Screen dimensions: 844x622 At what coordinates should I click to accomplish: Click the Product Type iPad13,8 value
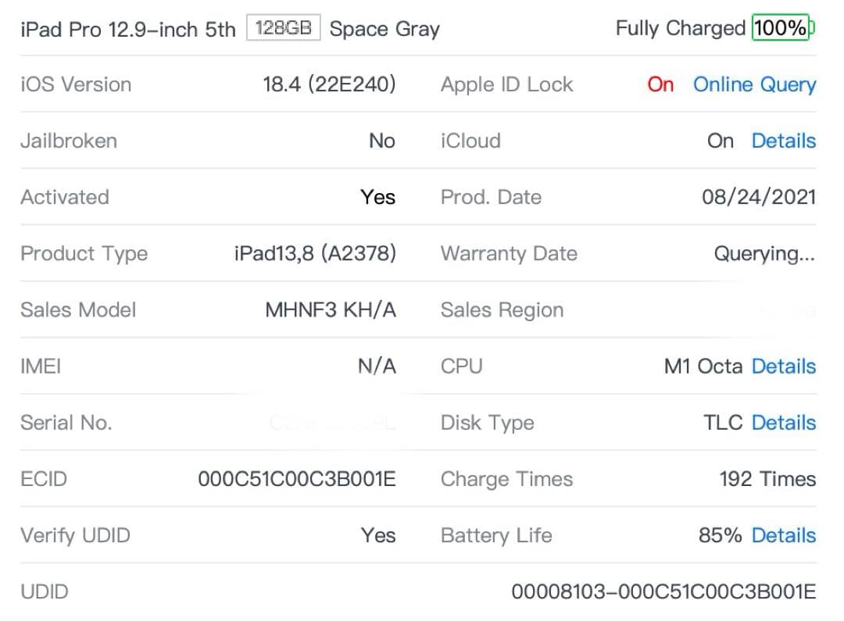point(315,253)
